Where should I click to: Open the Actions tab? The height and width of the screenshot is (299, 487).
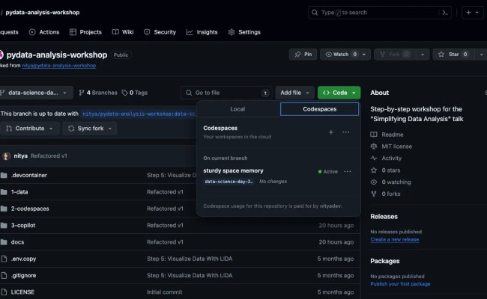point(44,32)
